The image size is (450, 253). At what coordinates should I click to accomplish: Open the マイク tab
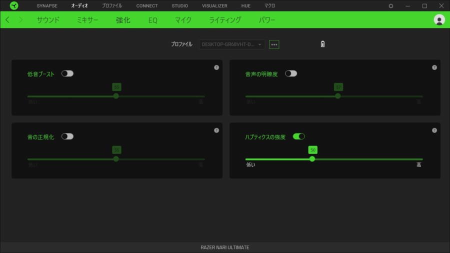183,20
